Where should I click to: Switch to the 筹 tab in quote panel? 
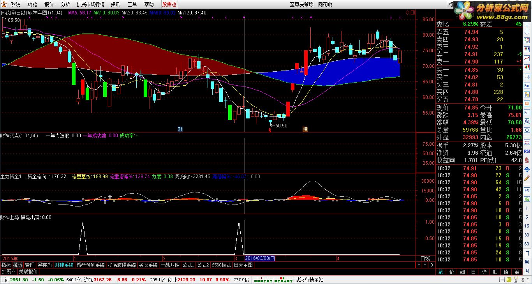coord(517,272)
